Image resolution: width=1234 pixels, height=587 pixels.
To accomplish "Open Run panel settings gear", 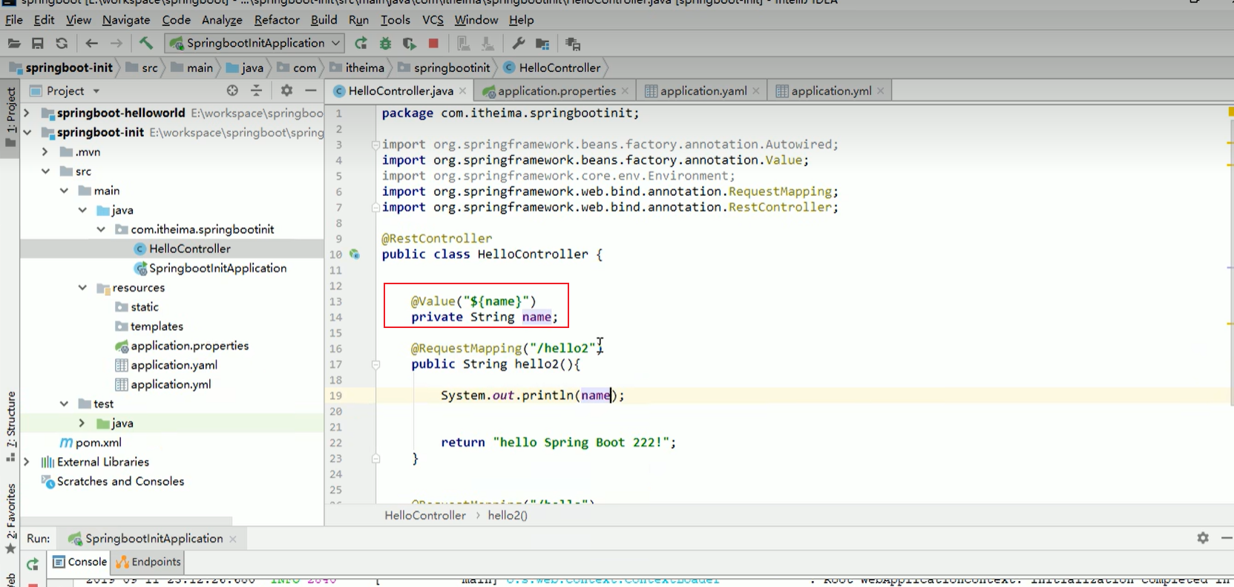I will 1203,538.
